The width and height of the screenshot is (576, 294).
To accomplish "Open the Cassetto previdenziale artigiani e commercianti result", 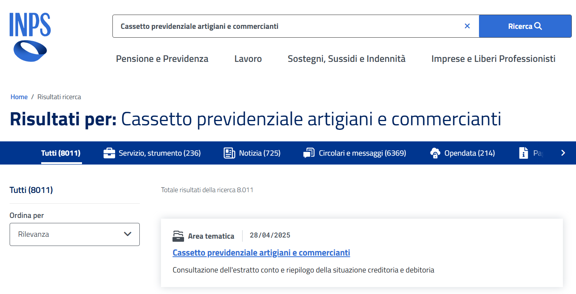I will coord(261,252).
